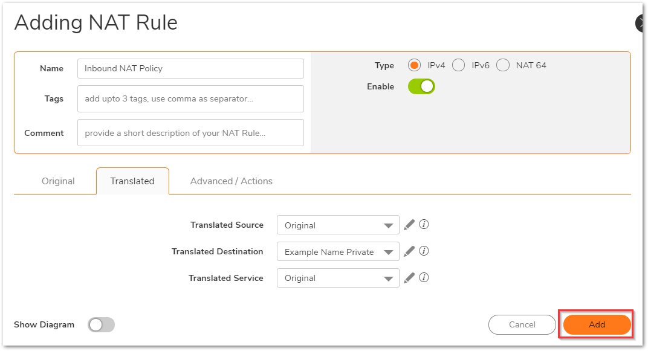Click into the Tags input field

point(190,99)
